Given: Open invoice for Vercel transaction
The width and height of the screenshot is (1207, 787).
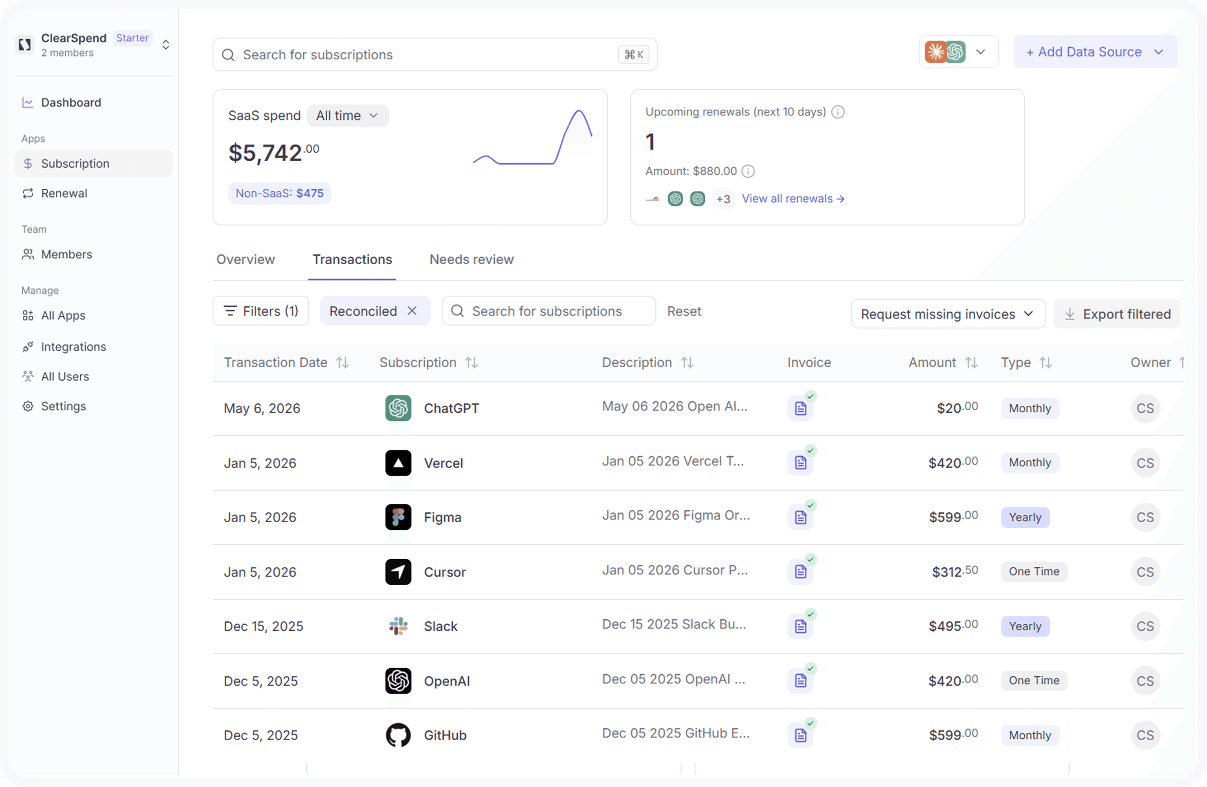Looking at the screenshot, I should coord(801,463).
